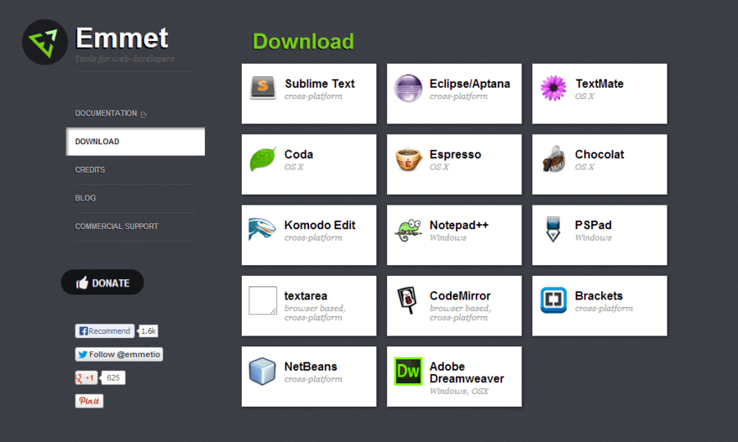The width and height of the screenshot is (738, 442).
Task: Click the NetBeans cube icon
Action: coord(262,371)
